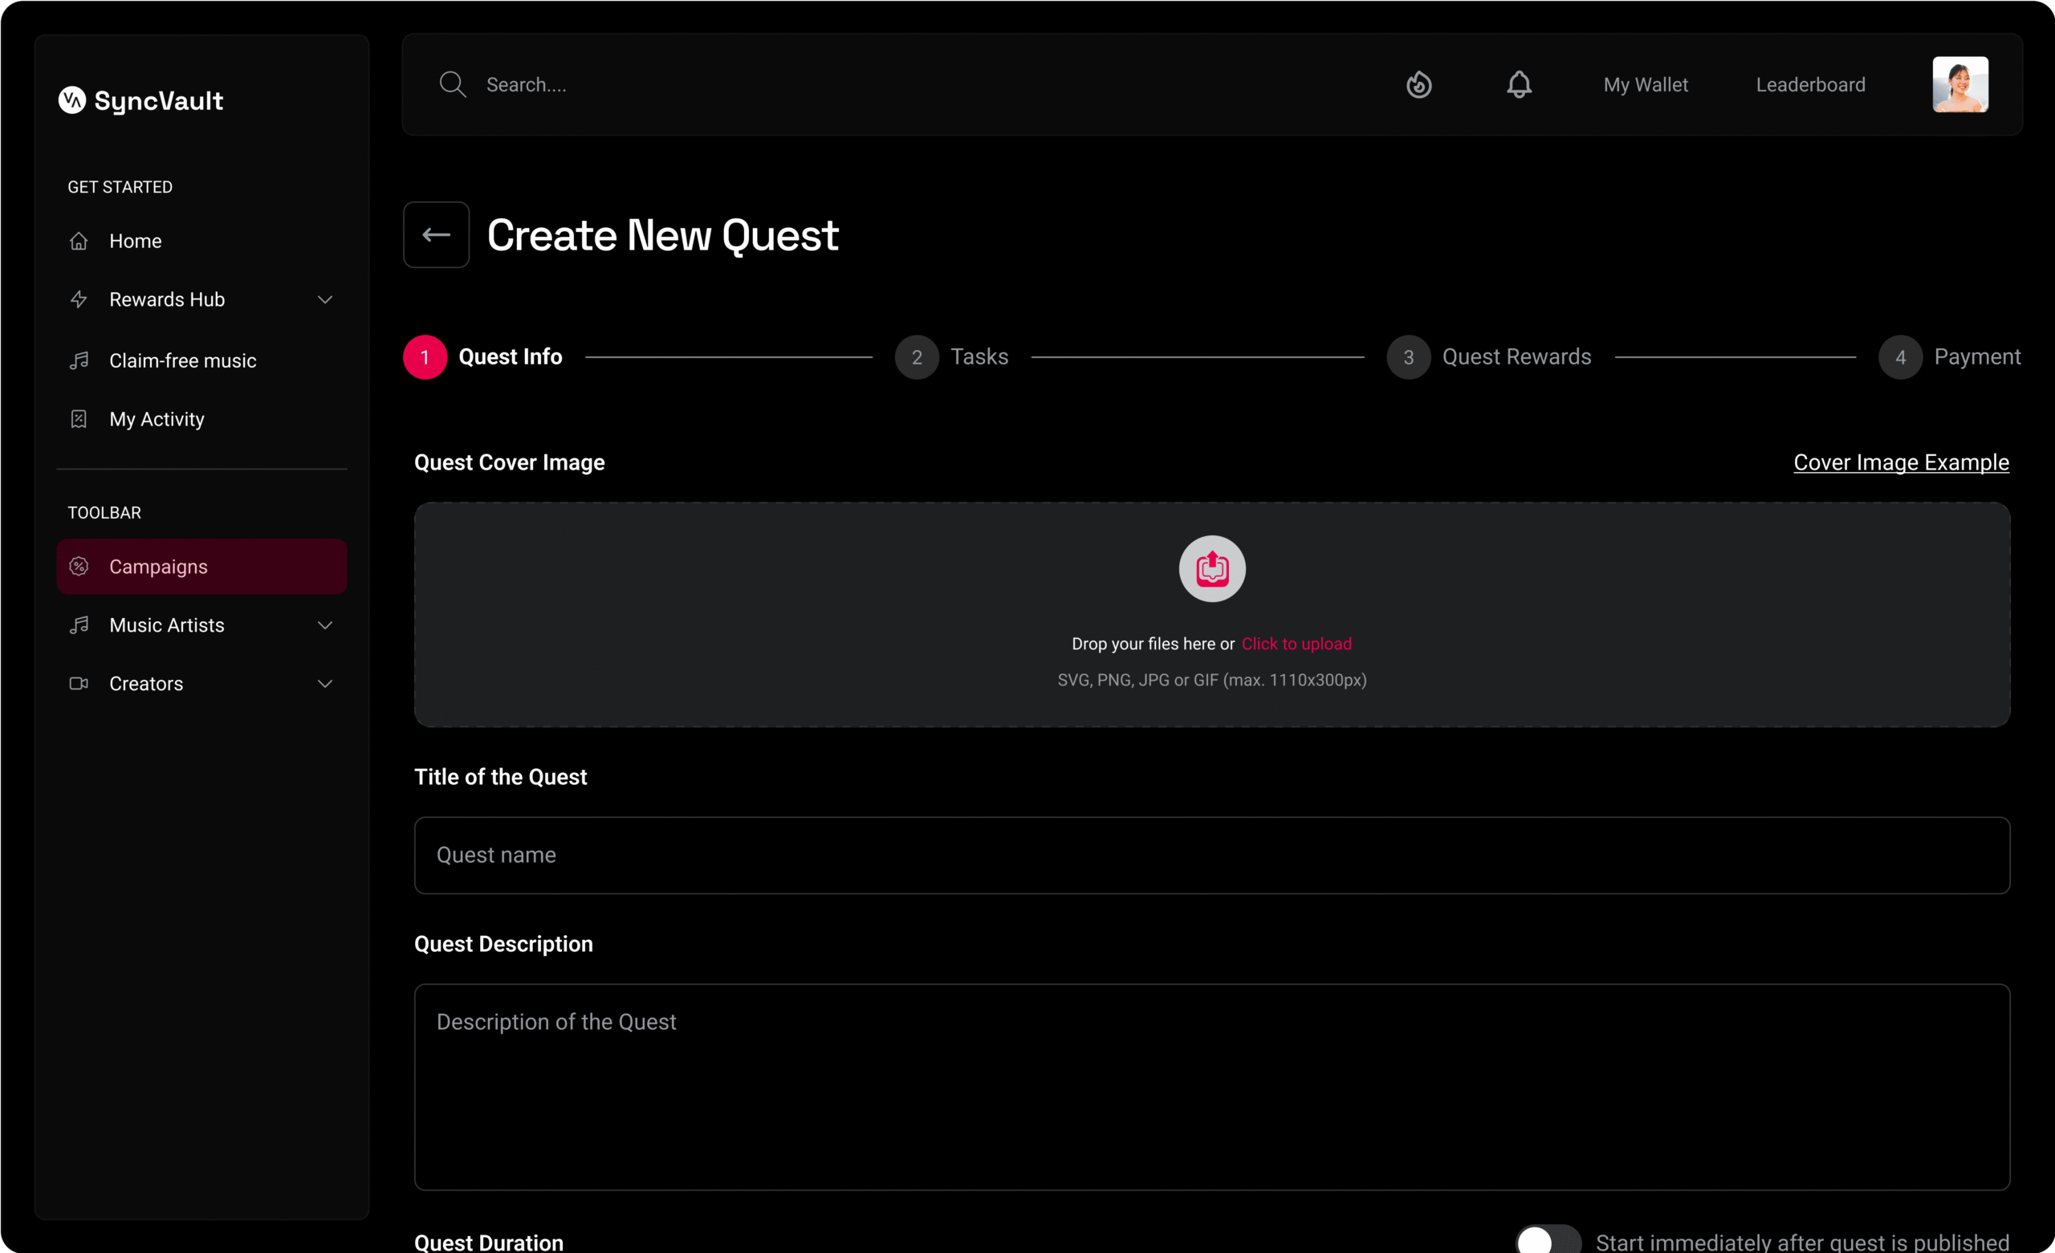Open the flame streak icon

coord(1418,84)
